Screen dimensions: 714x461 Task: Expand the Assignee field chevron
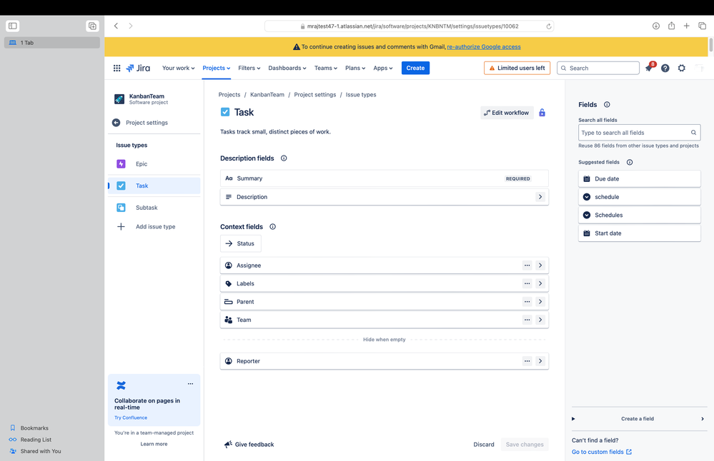540,265
